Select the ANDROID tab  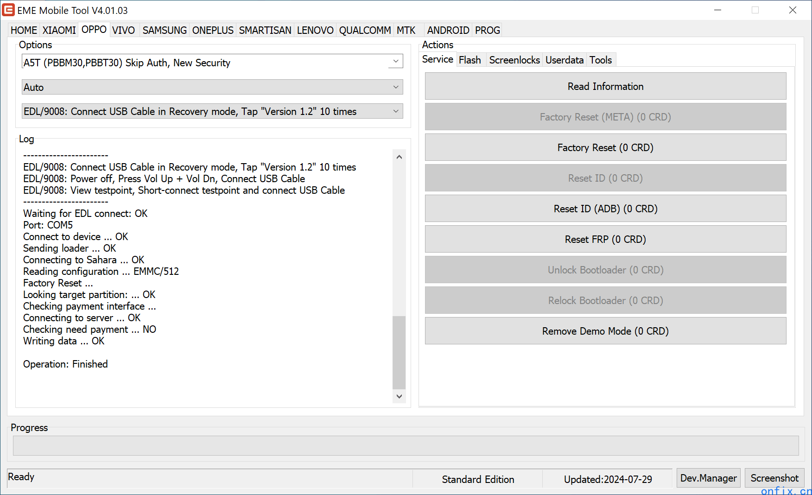pos(448,30)
